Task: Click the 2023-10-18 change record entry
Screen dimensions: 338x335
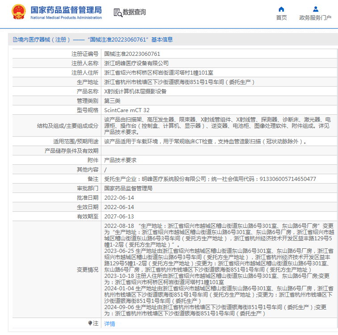Action: (217, 279)
